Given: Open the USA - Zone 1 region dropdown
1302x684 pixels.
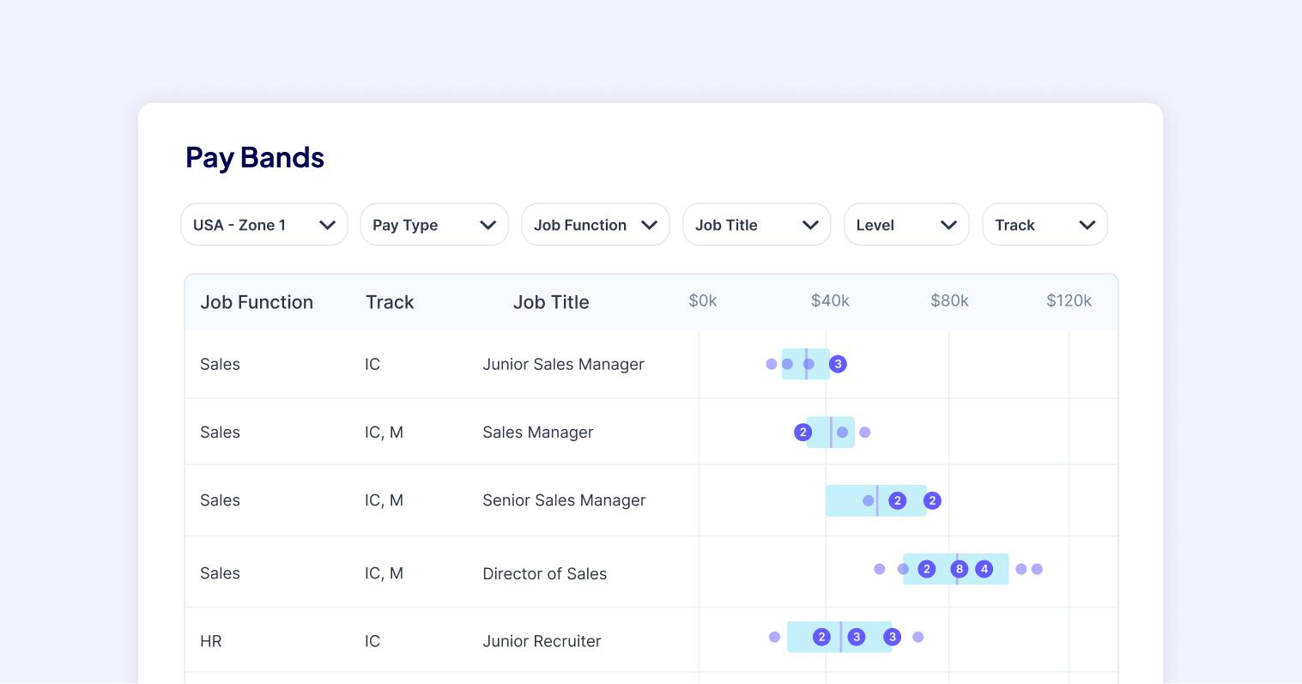Looking at the screenshot, I should tap(263, 224).
